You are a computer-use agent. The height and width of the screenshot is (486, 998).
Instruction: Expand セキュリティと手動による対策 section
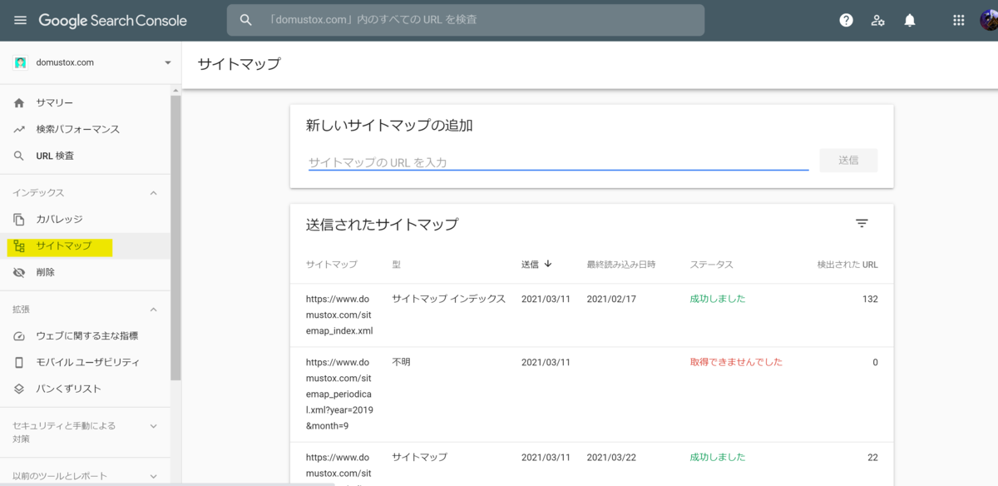(153, 426)
